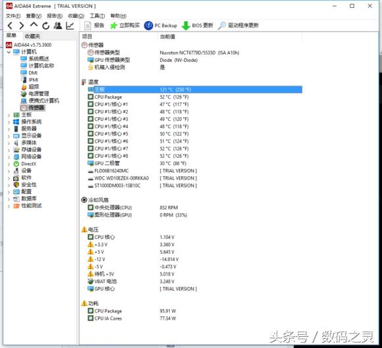Select 系统概述 in the tree

click(35, 59)
